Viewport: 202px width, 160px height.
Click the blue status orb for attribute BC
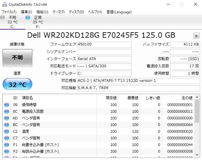click(x=6, y=125)
